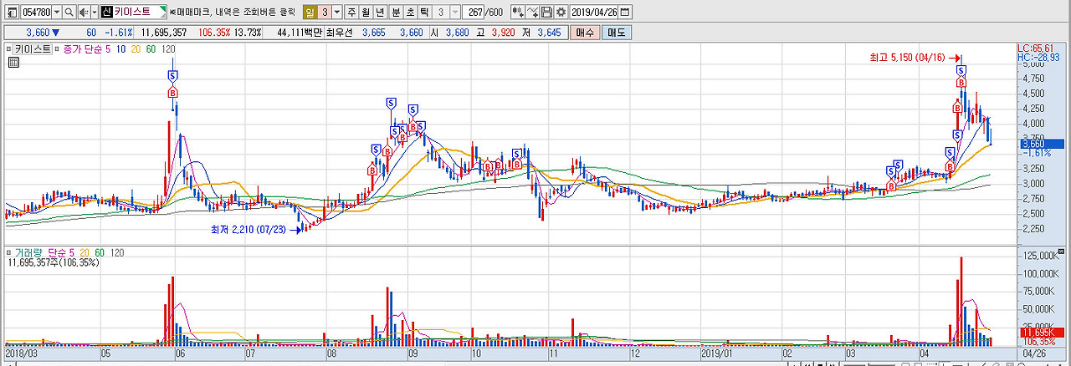Click the HC:-28.93 indicator text
This screenshot has width=1071, height=366.
1038,56
